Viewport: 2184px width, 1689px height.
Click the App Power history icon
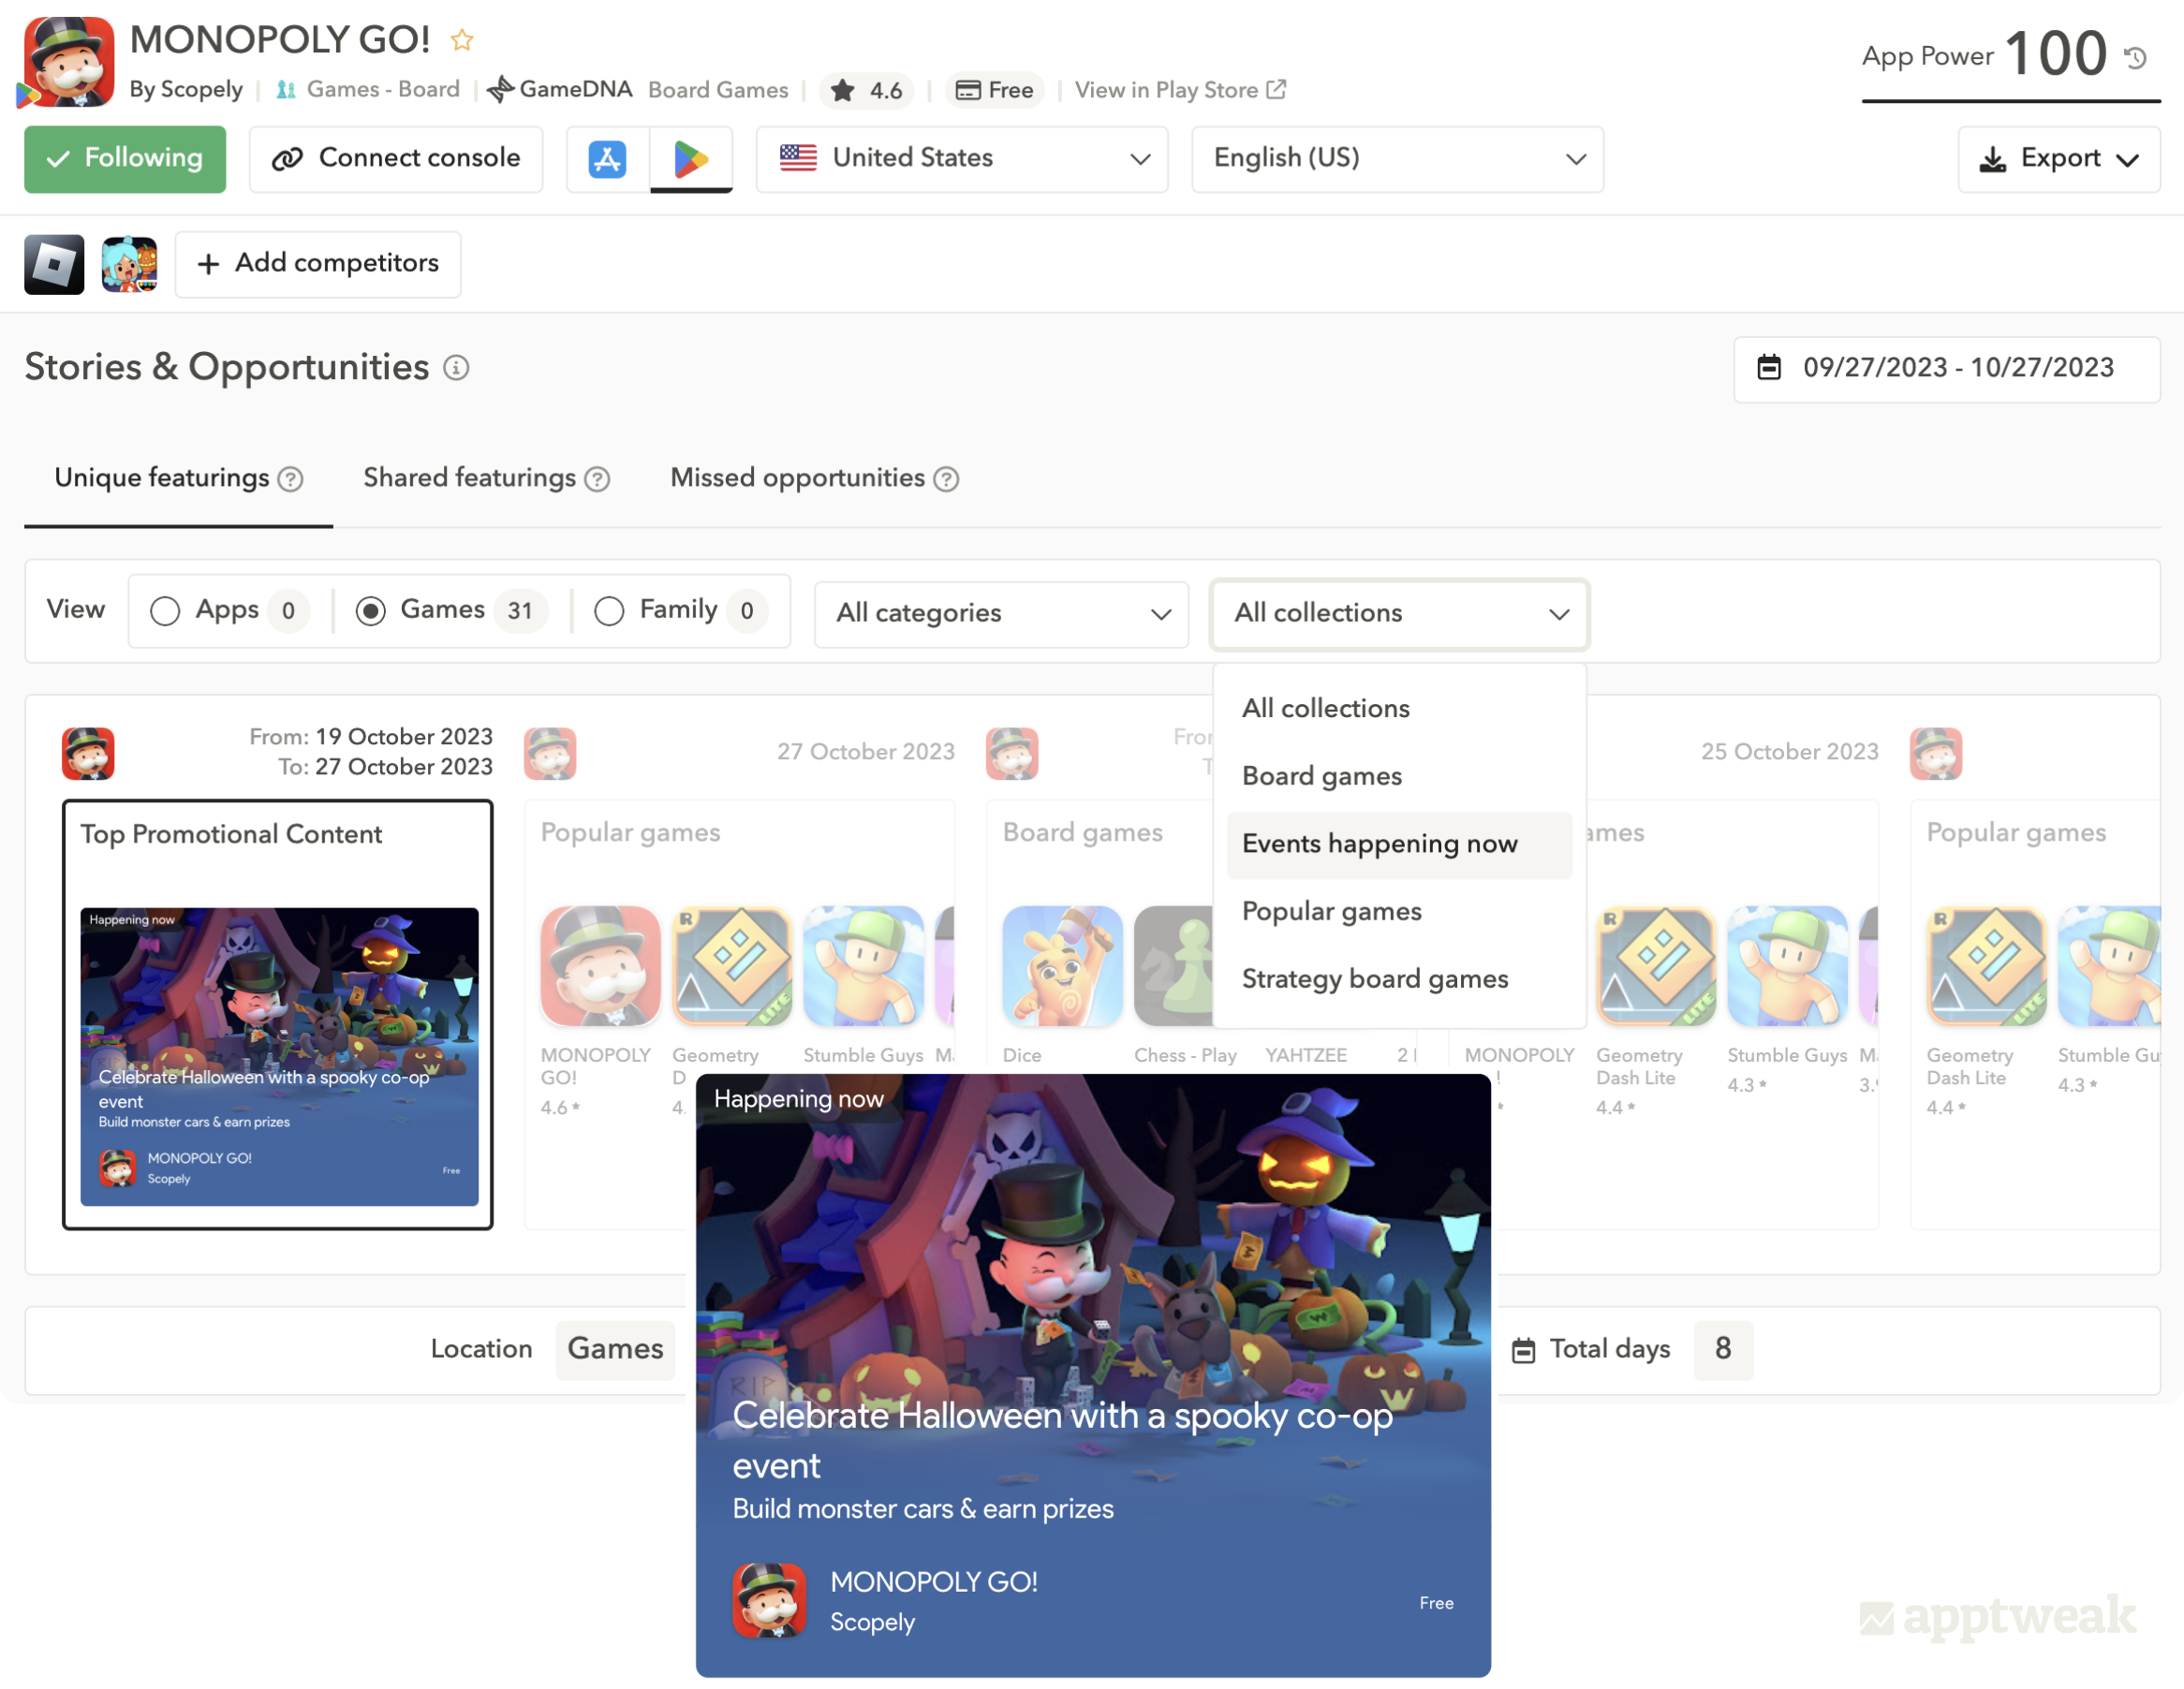(2135, 58)
